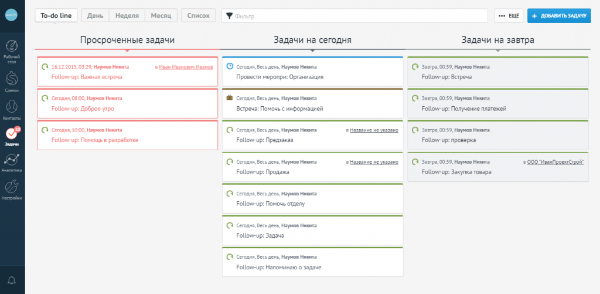Click the Фильтр search field
The image size is (600, 294).
pyautogui.click(x=357, y=16)
